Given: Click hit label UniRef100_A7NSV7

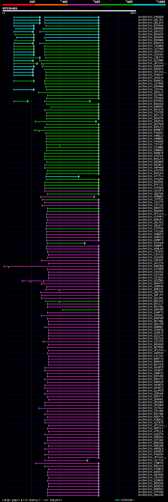Looking at the screenshot, I should pyautogui.click(x=151, y=75).
